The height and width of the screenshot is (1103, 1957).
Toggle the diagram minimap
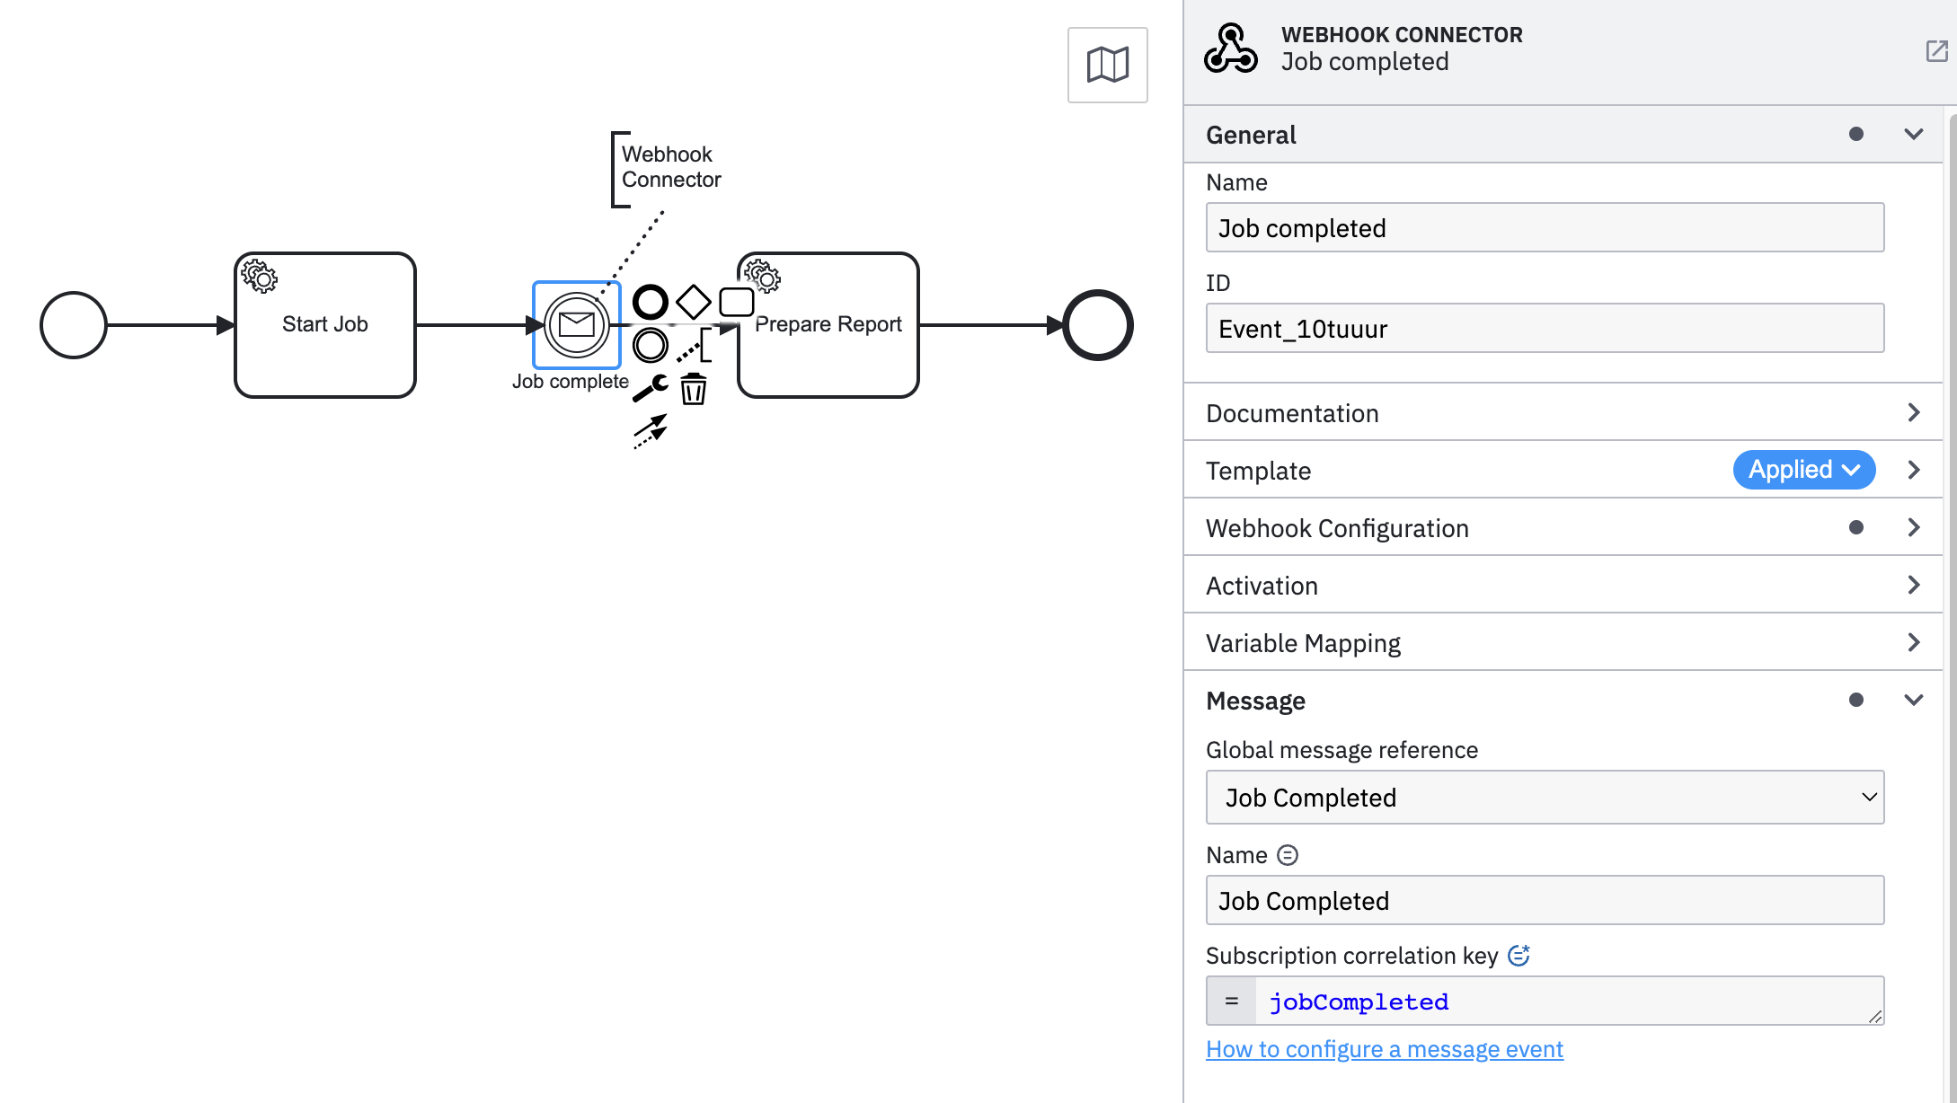coord(1108,65)
